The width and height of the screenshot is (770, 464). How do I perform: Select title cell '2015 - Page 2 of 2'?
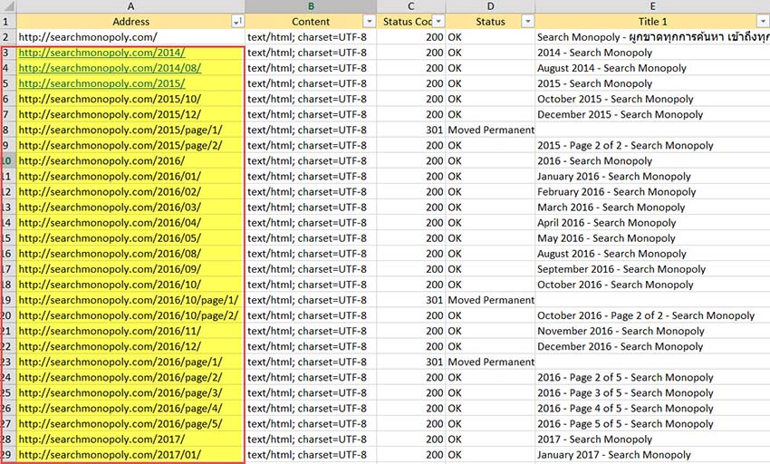coord(652,146)
